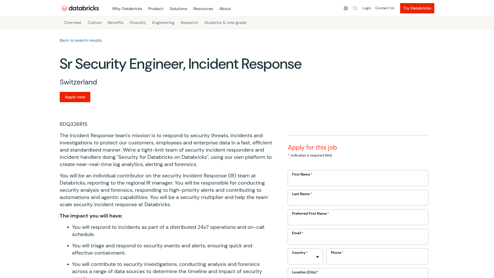494x278 pixels.
Task: Open the Why Databricks menu
Action: pos(127,9)
